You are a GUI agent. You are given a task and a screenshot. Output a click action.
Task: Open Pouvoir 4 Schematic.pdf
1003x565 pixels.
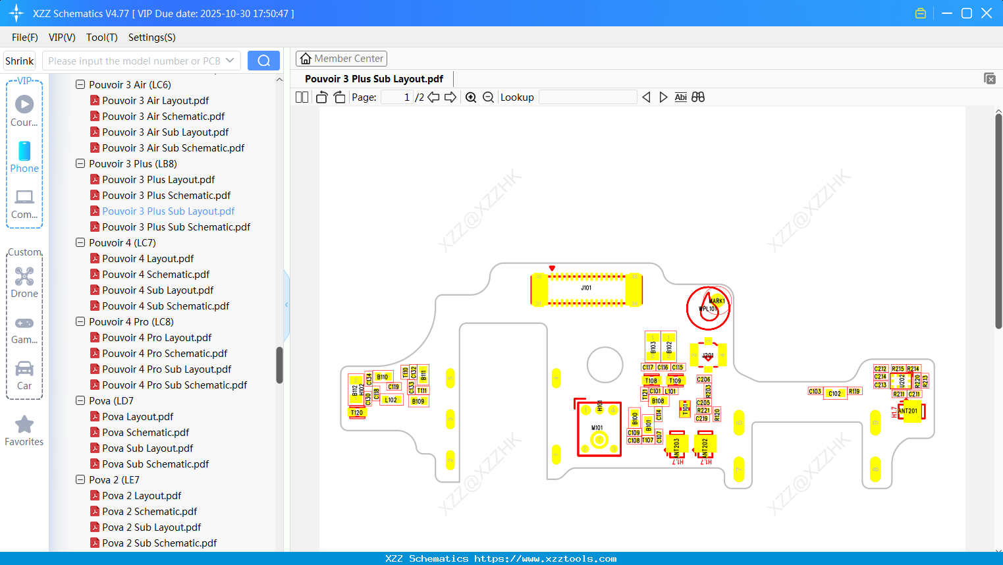click(x=156, y=275)
